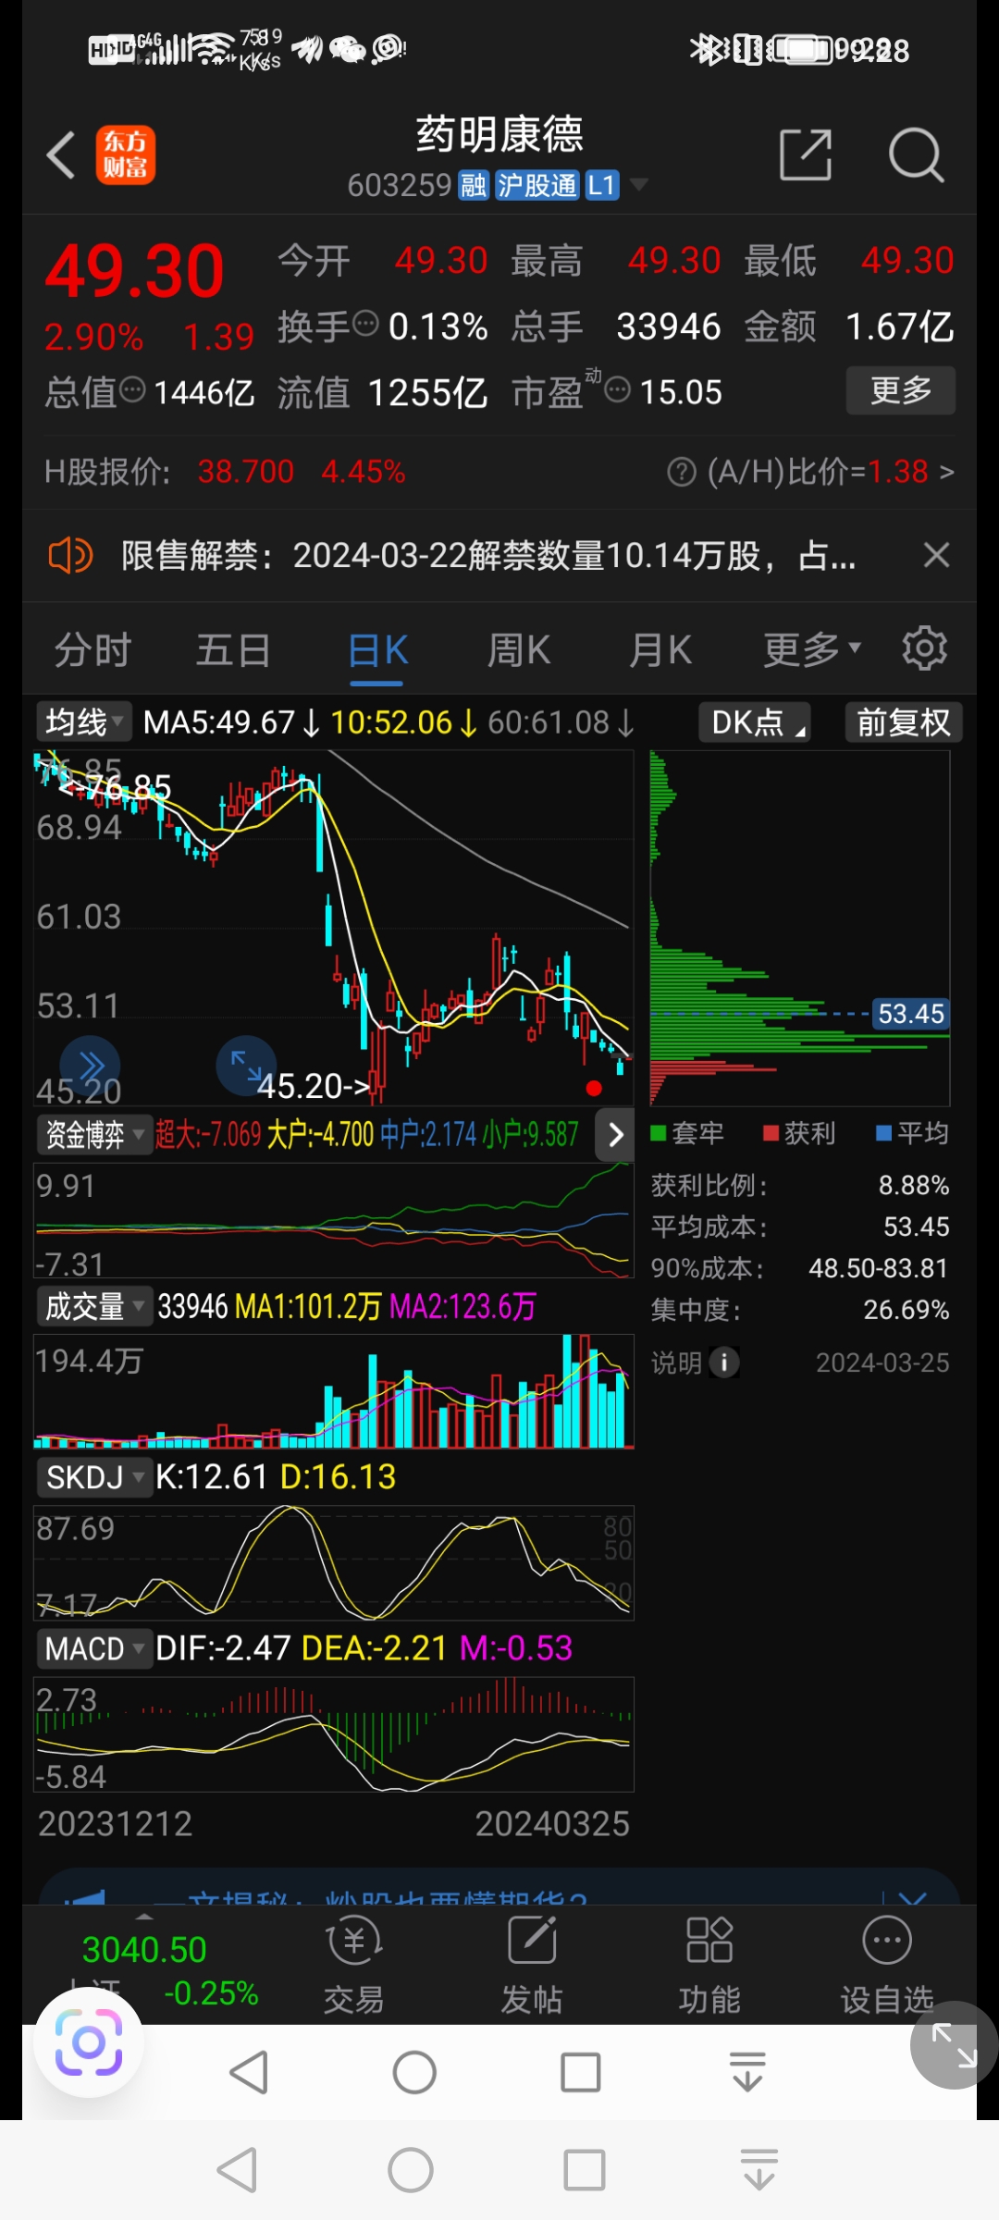Switch to the 五日 tab
The image size is (999, 2220).
(x=234, y=650)
